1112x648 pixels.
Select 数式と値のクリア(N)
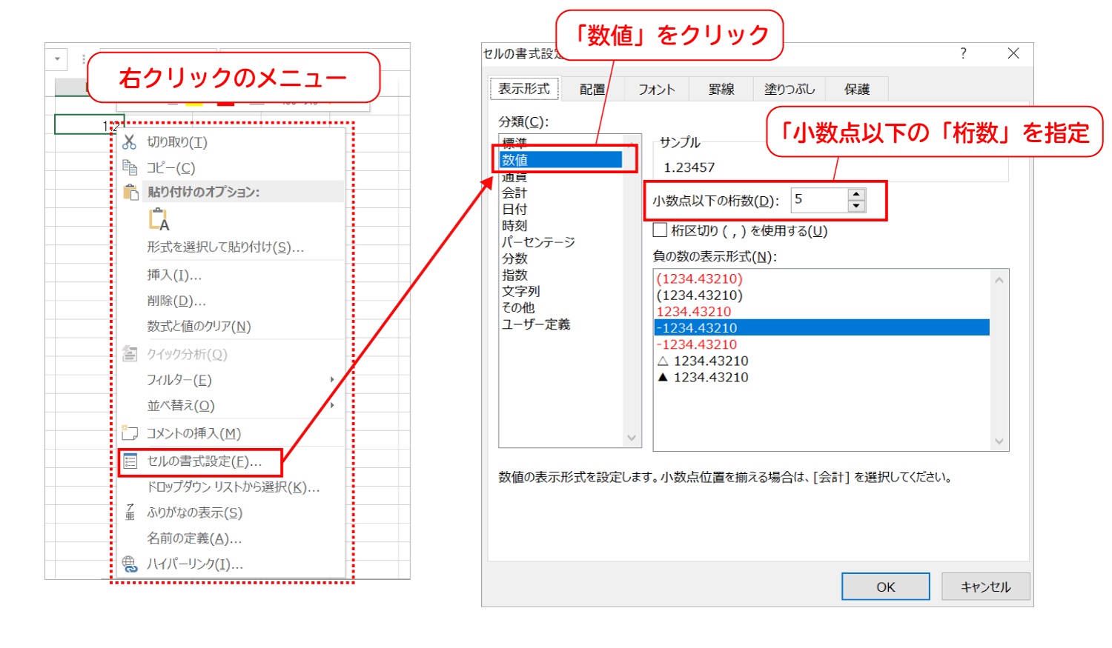click(199, 326)
